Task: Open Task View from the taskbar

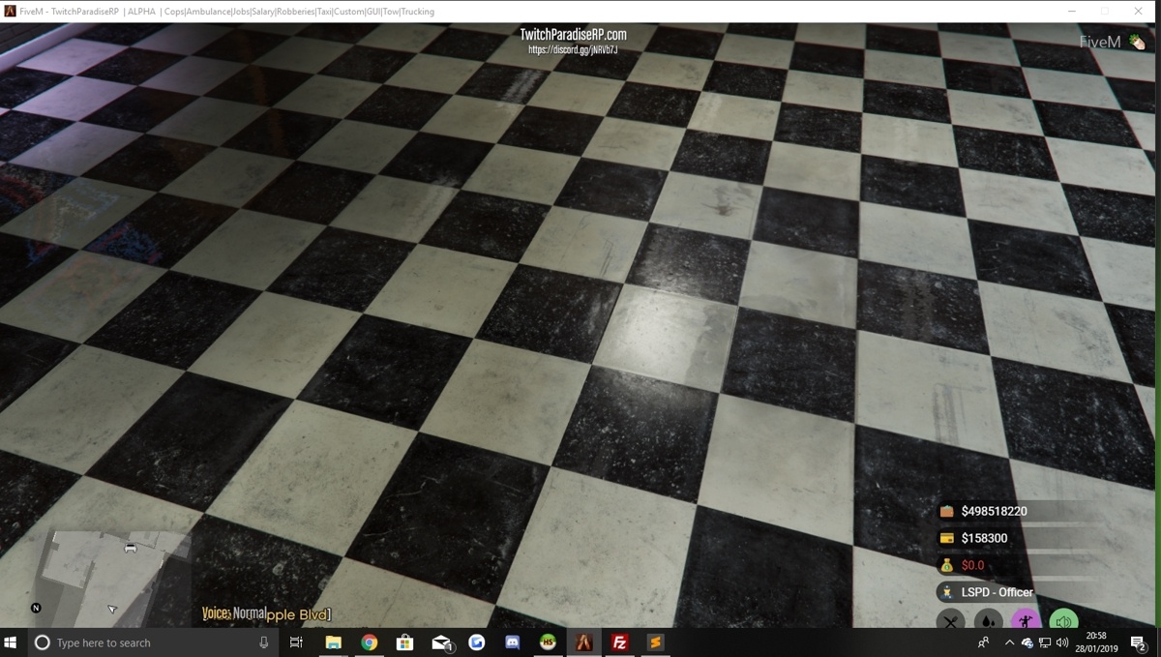Action: tap(296, 642)
